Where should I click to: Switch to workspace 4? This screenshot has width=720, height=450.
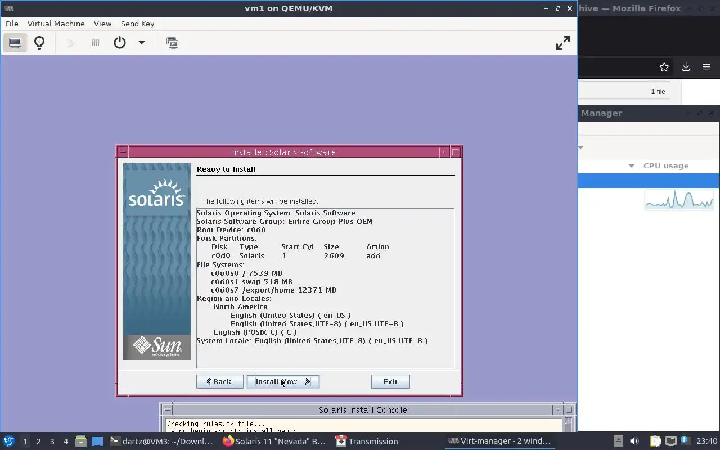65,442
